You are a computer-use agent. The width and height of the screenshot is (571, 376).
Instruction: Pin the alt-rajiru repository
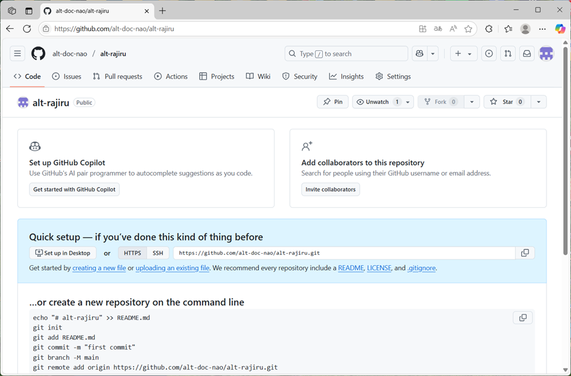coord(333,102)
